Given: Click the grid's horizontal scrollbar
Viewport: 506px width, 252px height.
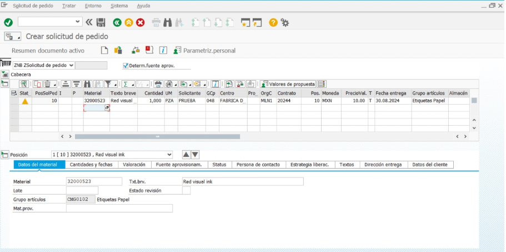Looking at the screenshot, I should pos(157,136).
